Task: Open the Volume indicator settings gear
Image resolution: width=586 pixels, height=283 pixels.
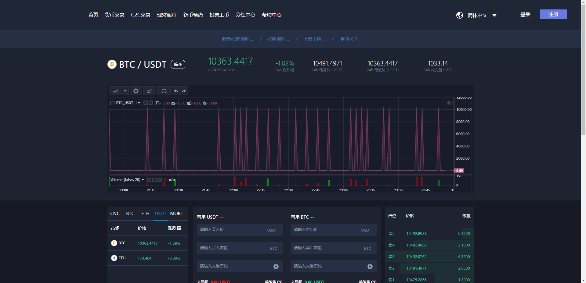Action: click(x=154, y=180)
